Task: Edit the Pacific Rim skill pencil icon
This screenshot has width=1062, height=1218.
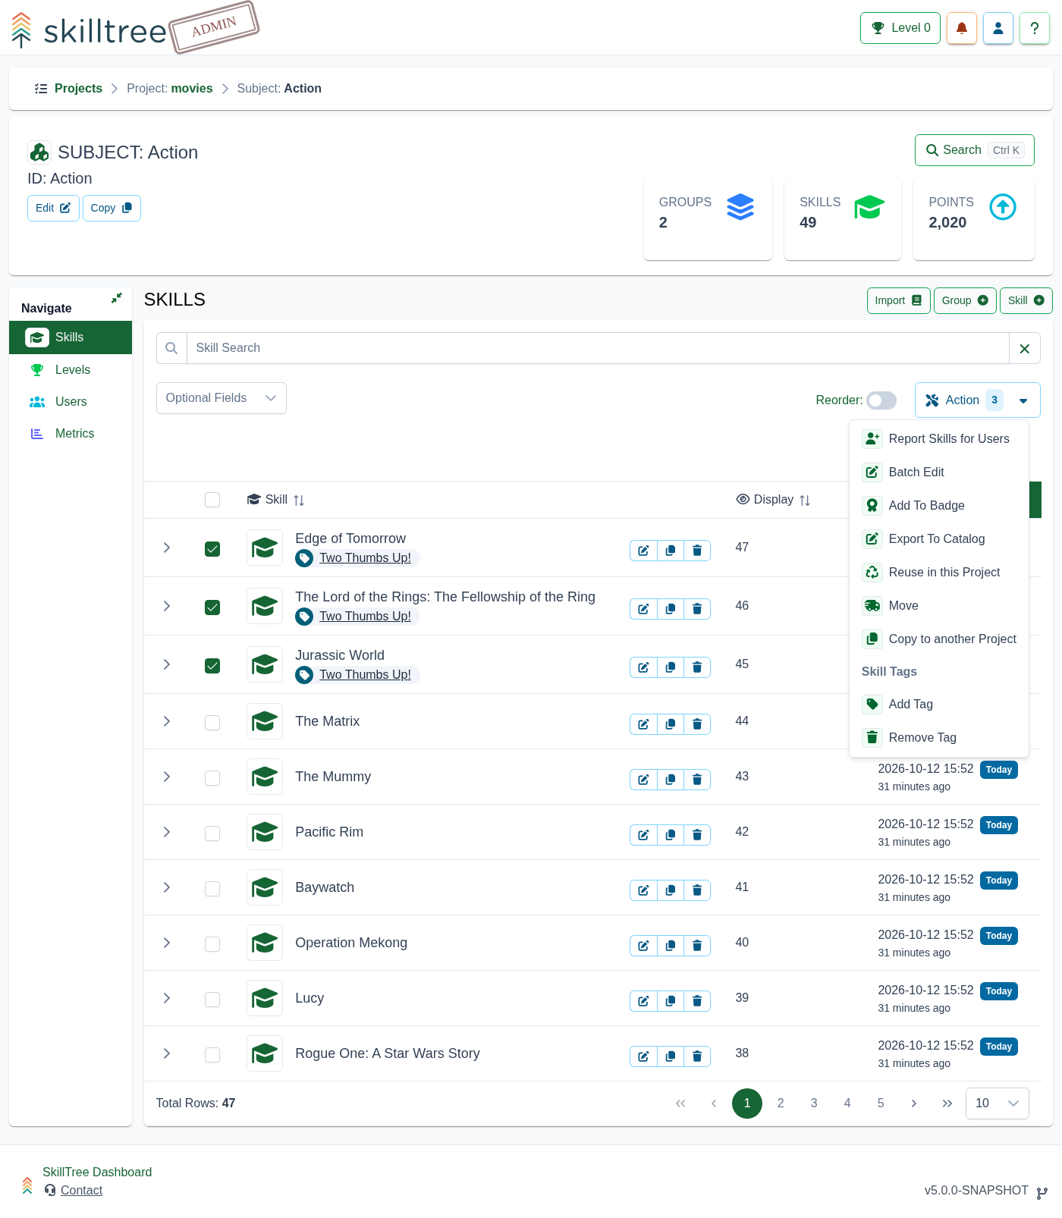Action: (x=643, y=835)
